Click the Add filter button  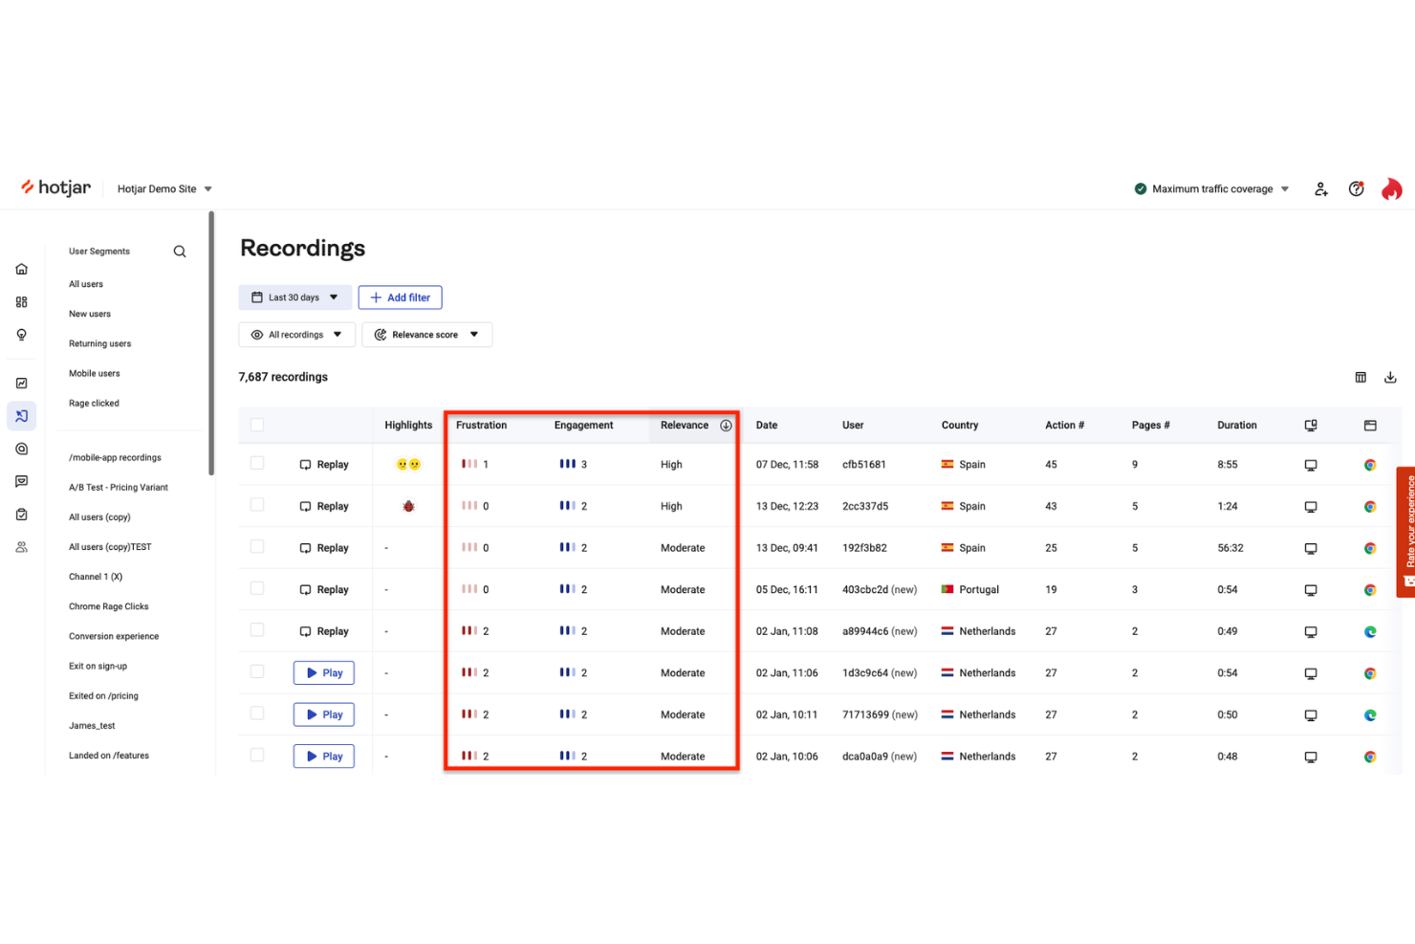(400, 297)
